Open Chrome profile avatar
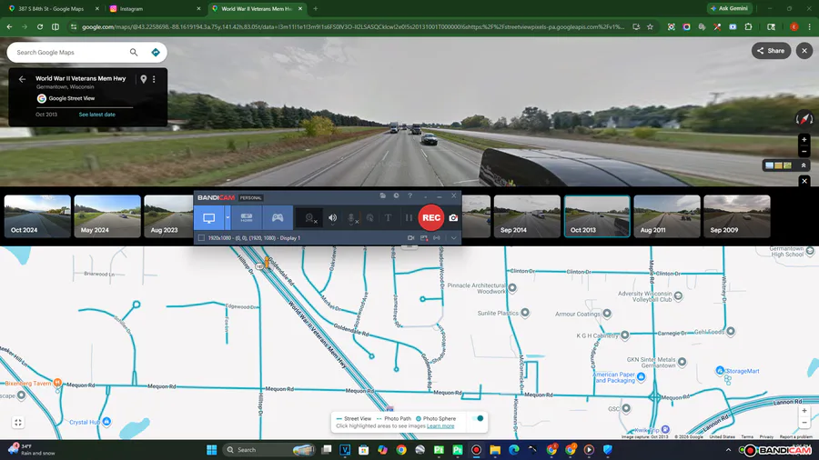Image resolution: width=819 pixels, height=460 pixels. 794,26
